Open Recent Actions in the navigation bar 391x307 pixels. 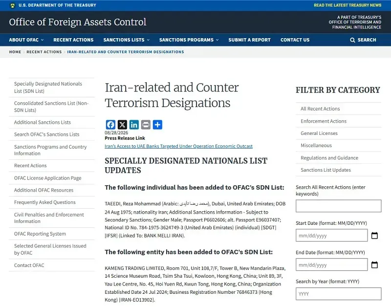pyautogui.click(x=73, y=40)
